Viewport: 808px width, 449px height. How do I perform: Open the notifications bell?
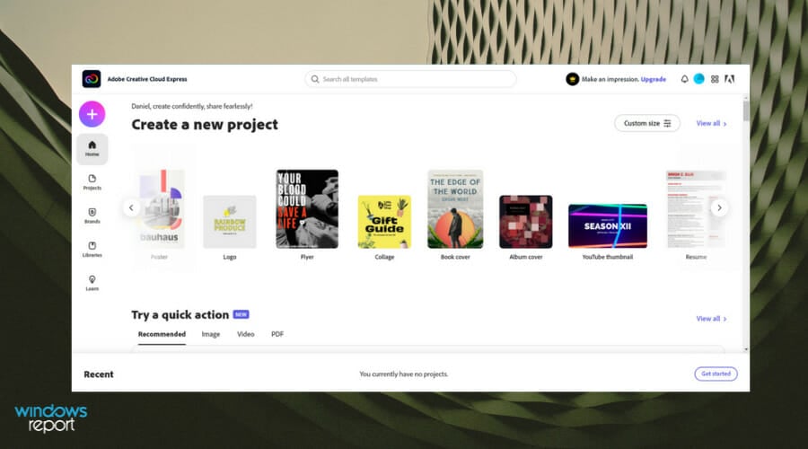(684, 79)
